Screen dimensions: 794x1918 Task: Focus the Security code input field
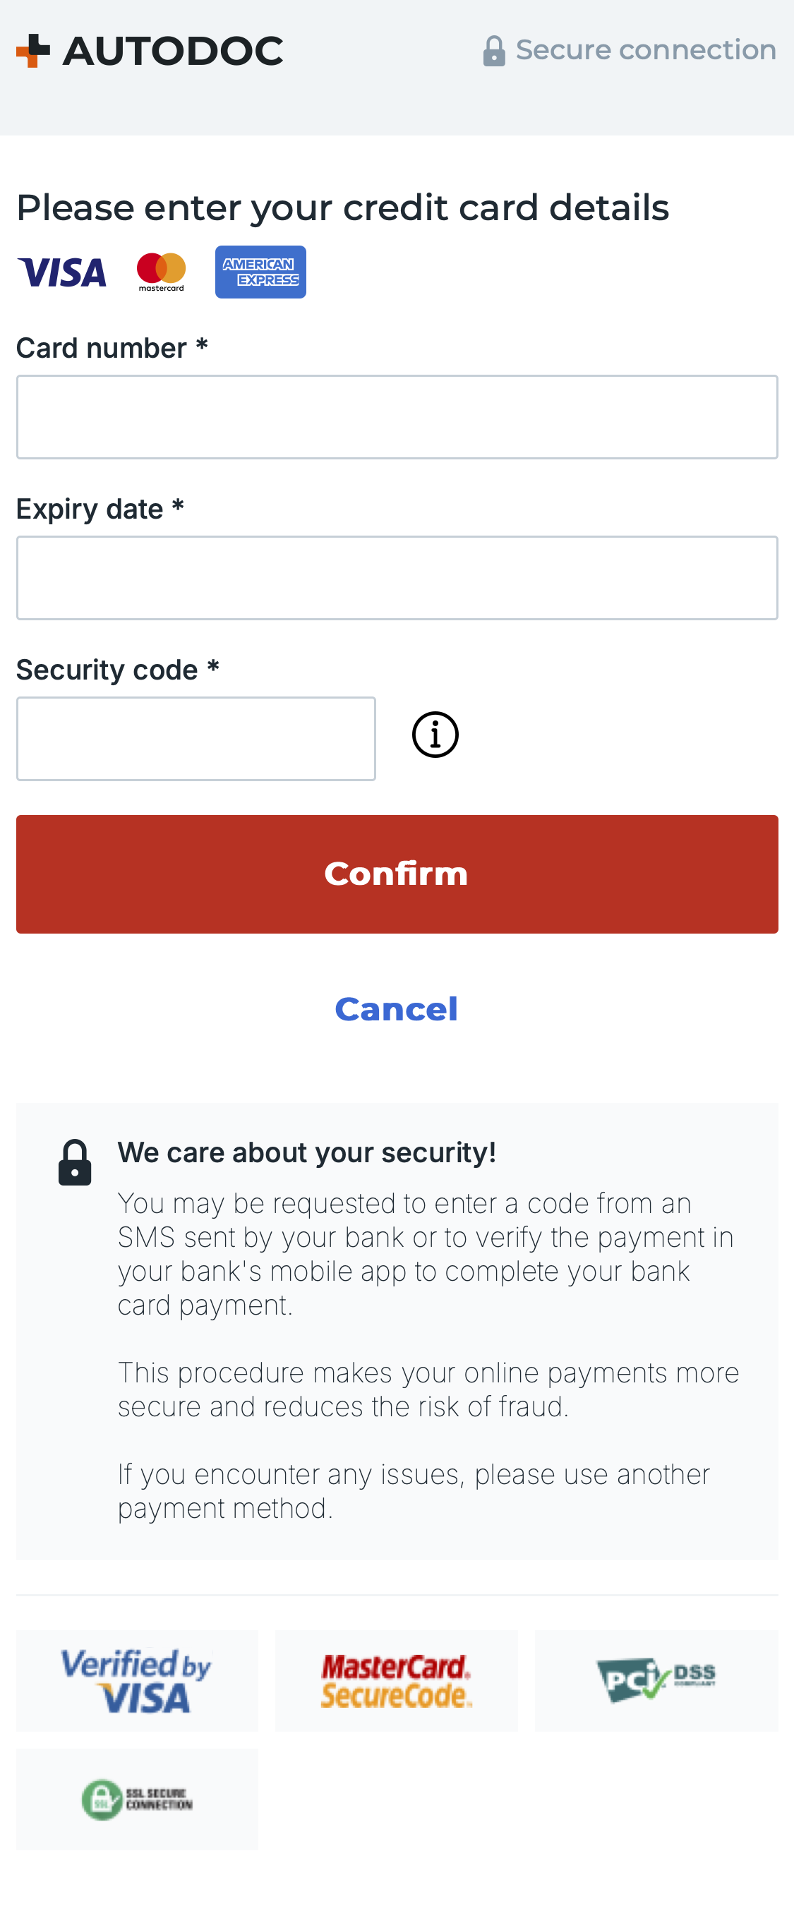(196, 738)
